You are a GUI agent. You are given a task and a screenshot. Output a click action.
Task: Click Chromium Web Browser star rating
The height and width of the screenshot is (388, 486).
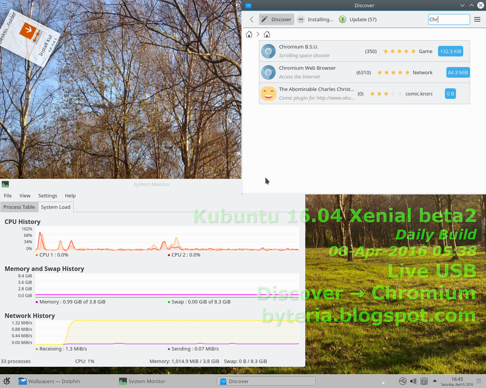point(393,72)
